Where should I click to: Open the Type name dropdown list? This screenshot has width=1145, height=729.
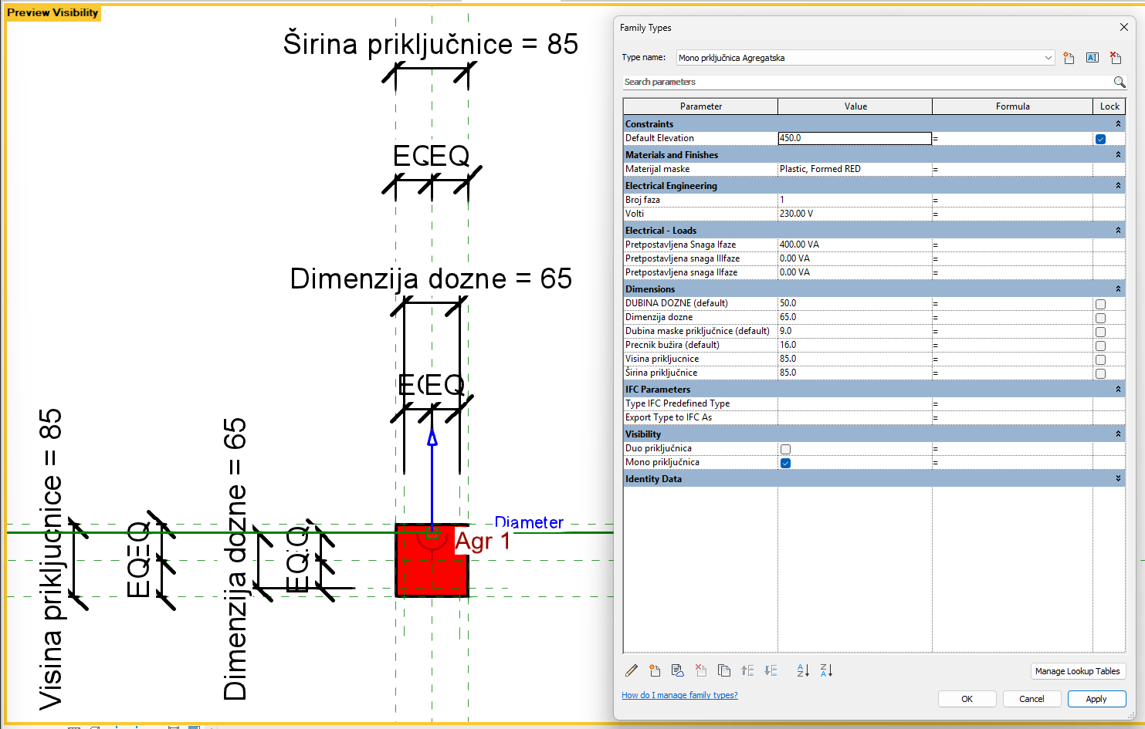point(1048,58)
